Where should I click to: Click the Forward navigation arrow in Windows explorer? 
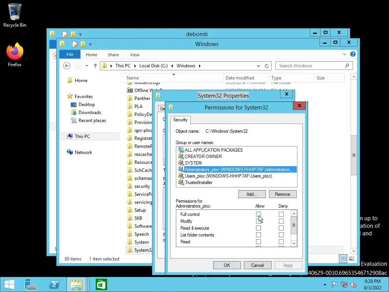pyautogui.click(x=78, y=66)
